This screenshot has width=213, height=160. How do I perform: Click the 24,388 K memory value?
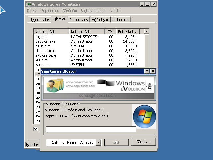(130, 41)
